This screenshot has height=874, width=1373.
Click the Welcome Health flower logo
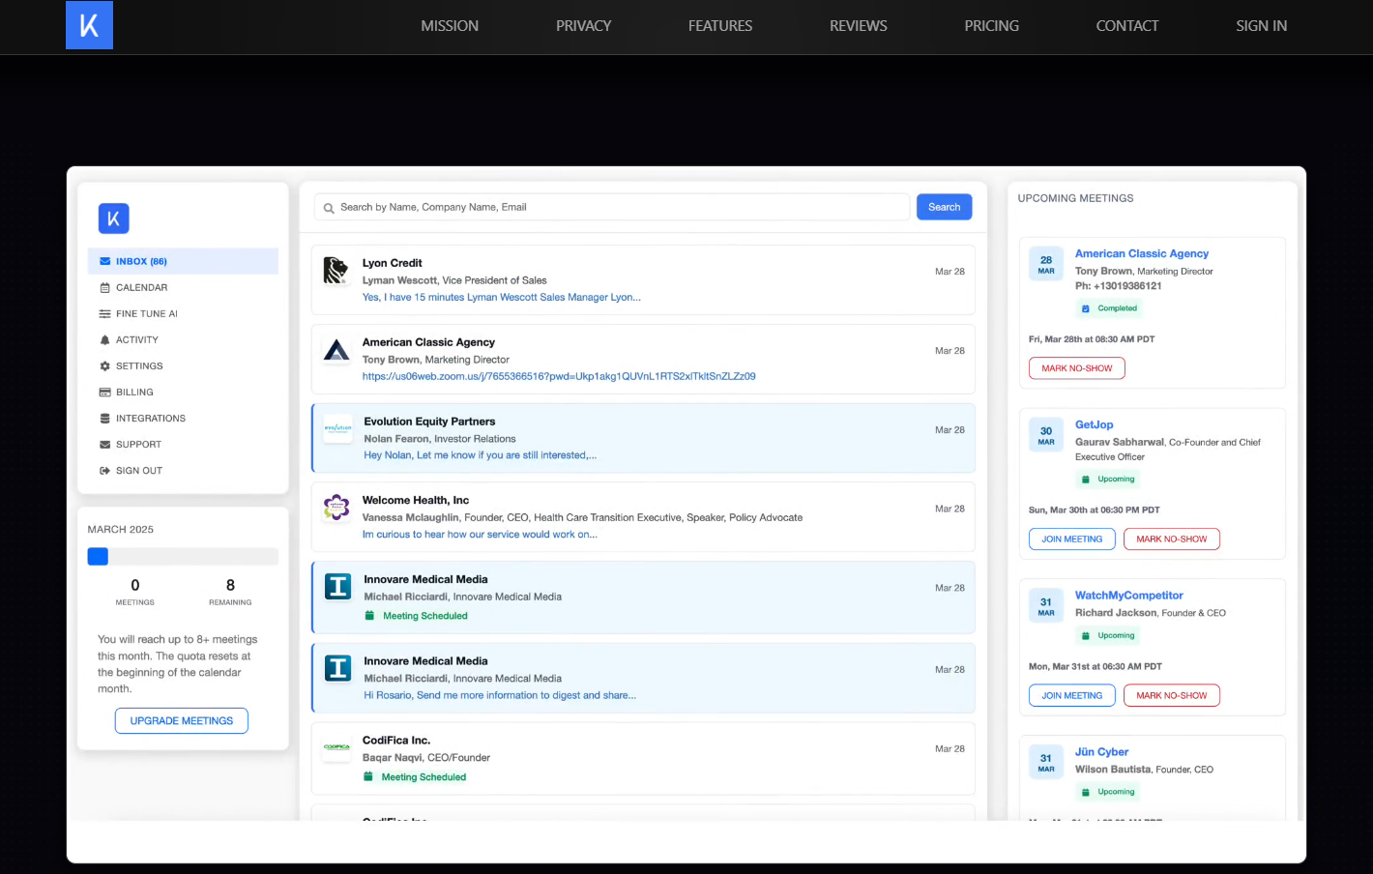pyautogui.click(x=336, y=507)
